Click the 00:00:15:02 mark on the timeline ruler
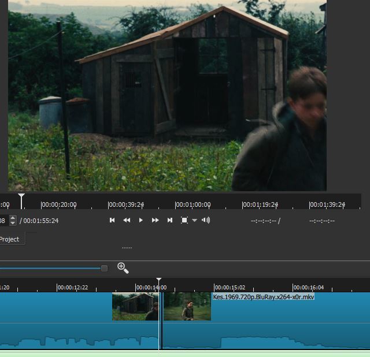Screen dimensions: 370x357 pos(230,288)
